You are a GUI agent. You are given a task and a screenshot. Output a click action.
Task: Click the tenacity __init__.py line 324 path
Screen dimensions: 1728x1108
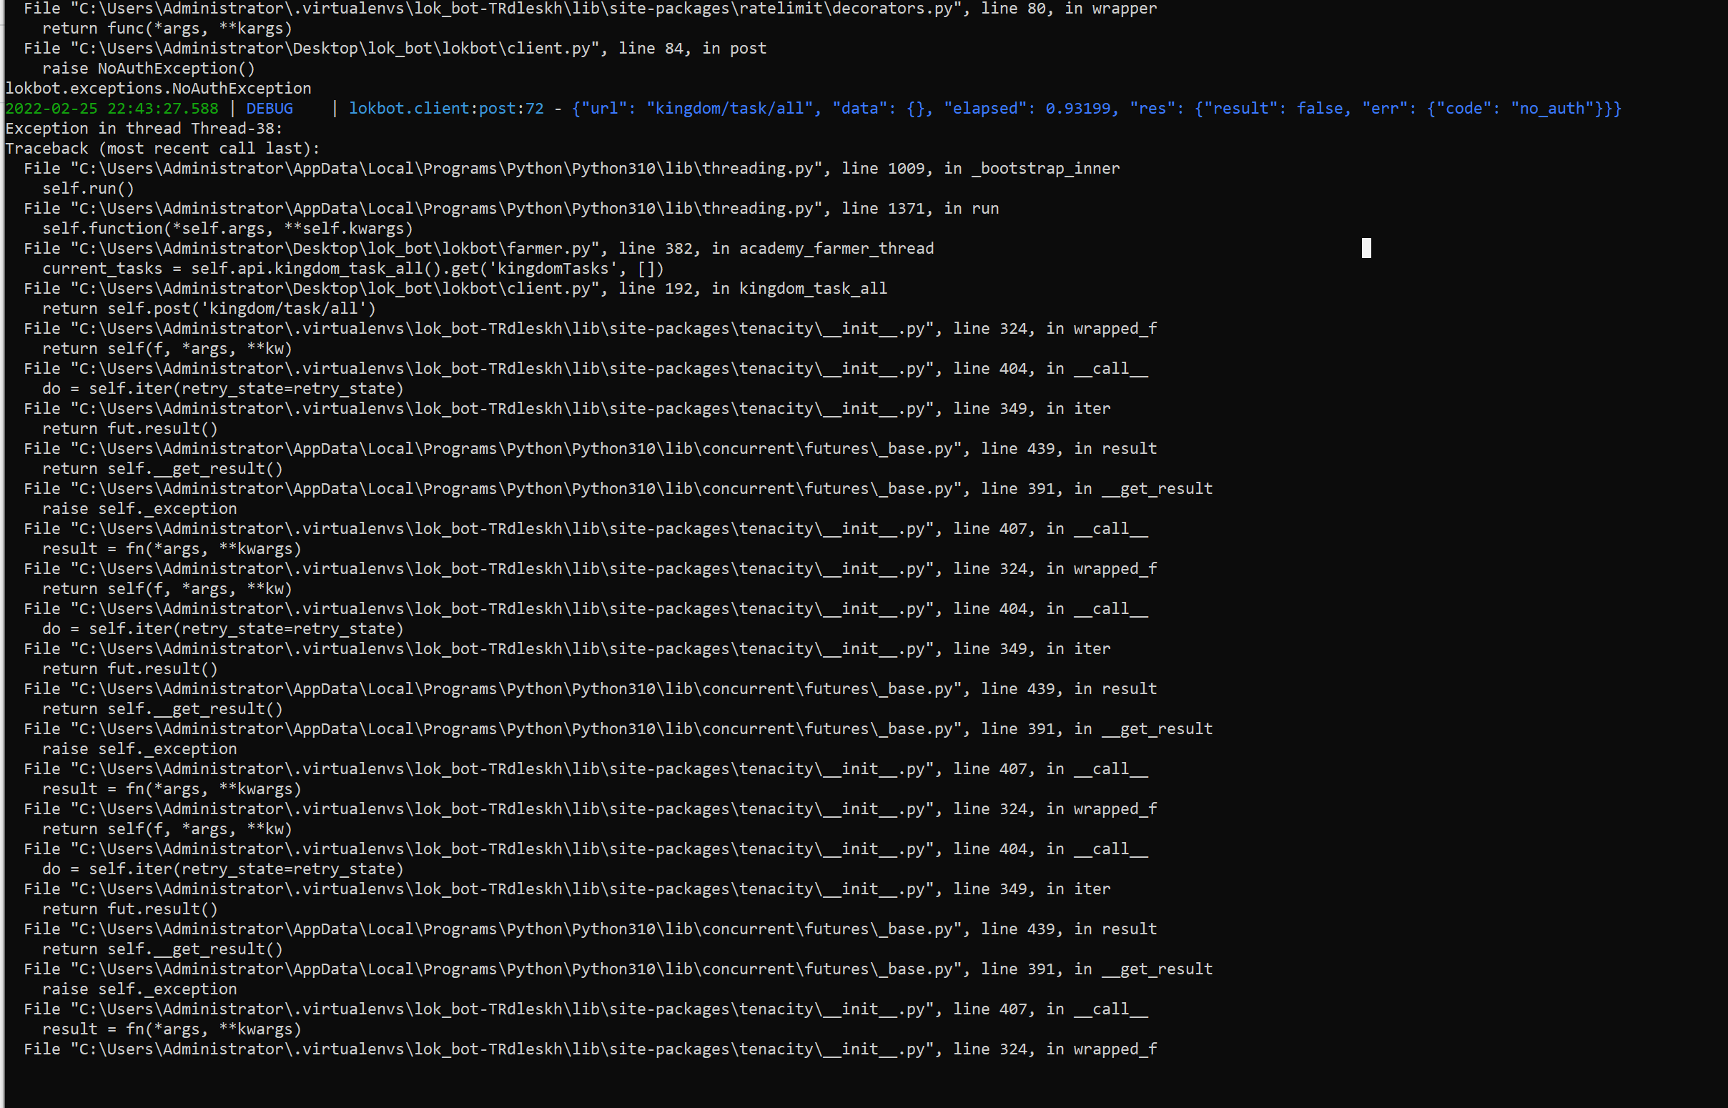tap(503, 327)
